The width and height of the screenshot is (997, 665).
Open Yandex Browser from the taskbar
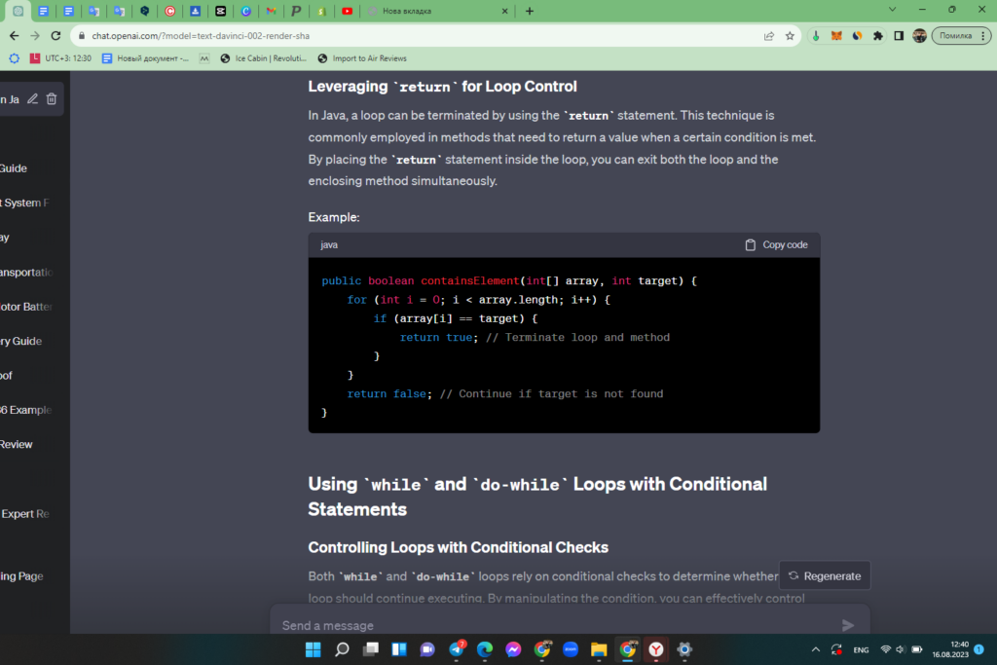point(656,649)
